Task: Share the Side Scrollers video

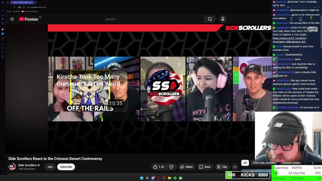Action: [x=186, y=167]
